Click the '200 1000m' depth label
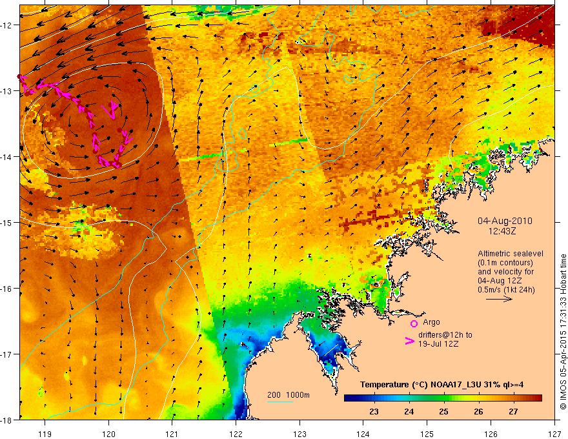Screen dimensions: 568x439 click(x=289, y=395)
